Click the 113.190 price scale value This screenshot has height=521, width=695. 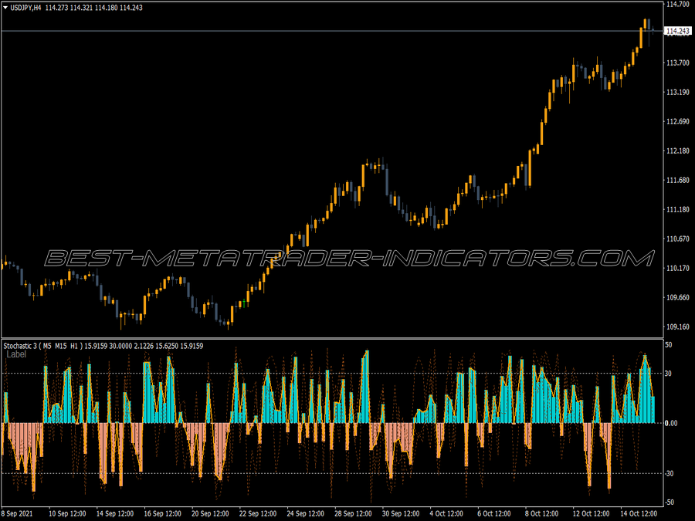coord(678,92)
